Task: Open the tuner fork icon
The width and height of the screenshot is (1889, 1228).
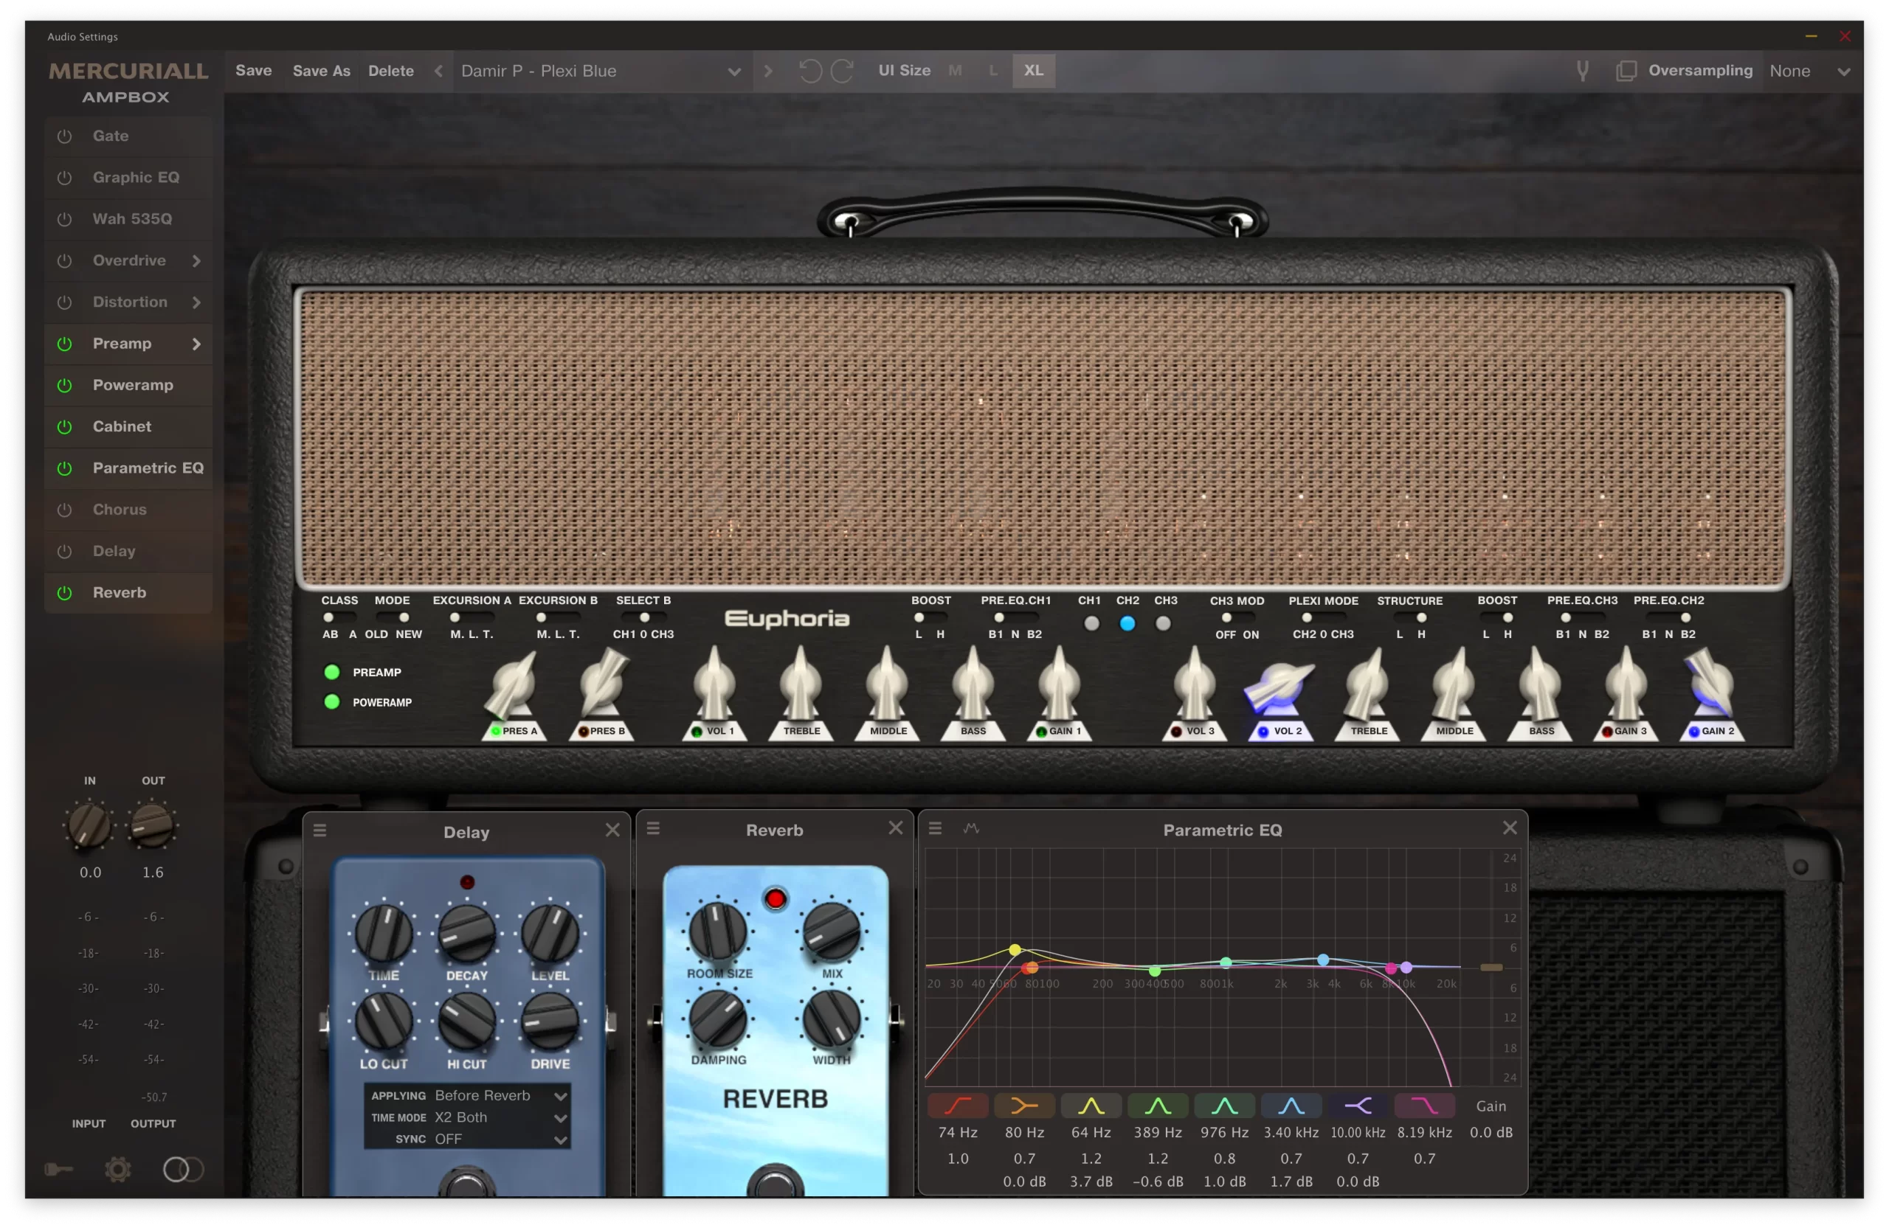Action: click(x=1583, y=72)
